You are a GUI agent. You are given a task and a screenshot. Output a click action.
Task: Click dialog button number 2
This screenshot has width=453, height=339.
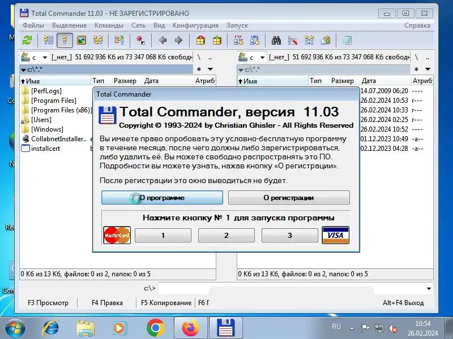pos(226,235)
